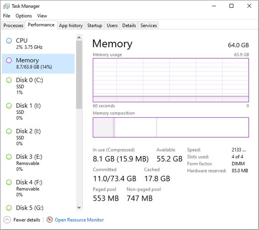This screenshot has height=230, width=259.
Task: Switch to the Startup tab
Action: pos(94,25)
